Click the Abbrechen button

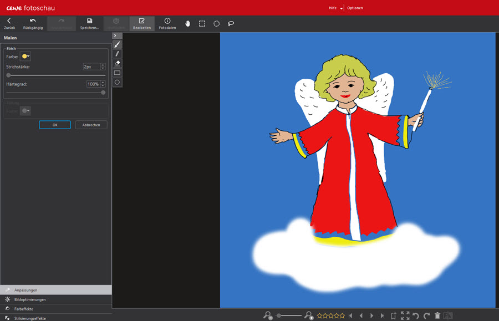[x=91, y=125]
